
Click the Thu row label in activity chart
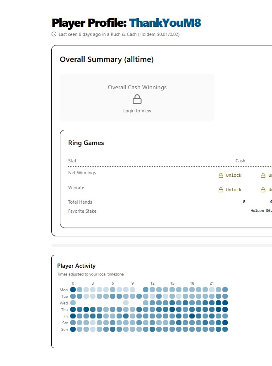64,310
